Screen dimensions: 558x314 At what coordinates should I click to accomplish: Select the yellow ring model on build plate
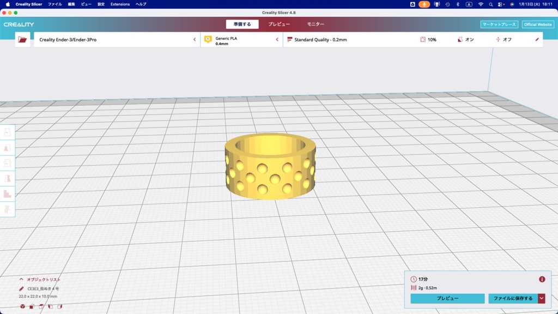click(x=270, y=166)
